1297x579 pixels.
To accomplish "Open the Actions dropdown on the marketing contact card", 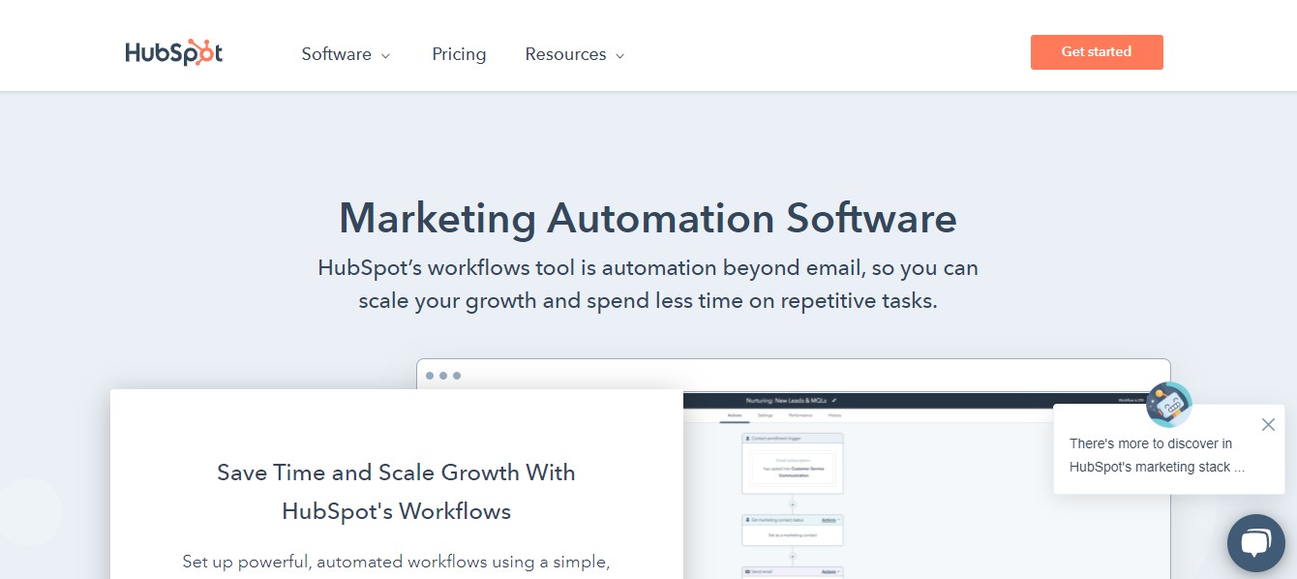I will (x=831, y=520).
